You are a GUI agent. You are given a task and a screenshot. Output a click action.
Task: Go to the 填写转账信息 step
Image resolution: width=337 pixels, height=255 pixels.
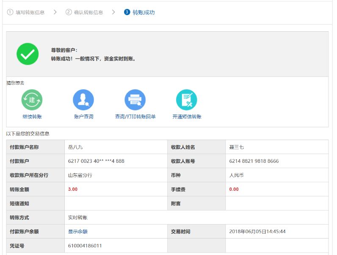30,12
